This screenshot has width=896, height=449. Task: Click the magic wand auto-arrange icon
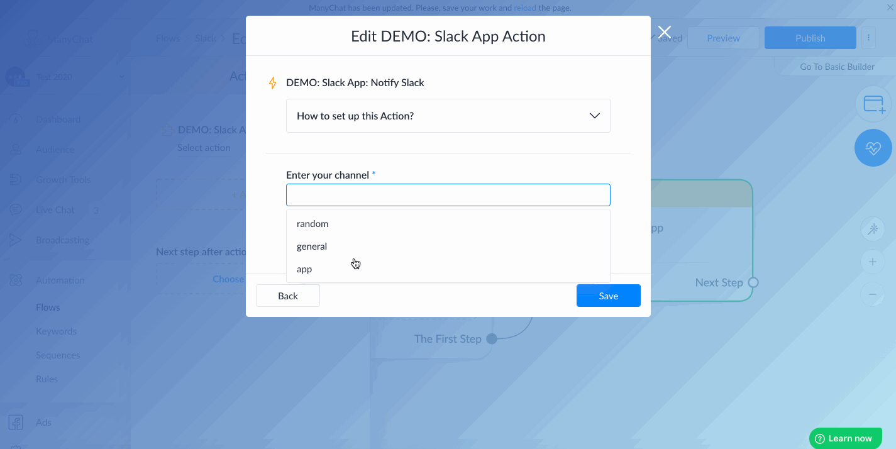point(872,230)
